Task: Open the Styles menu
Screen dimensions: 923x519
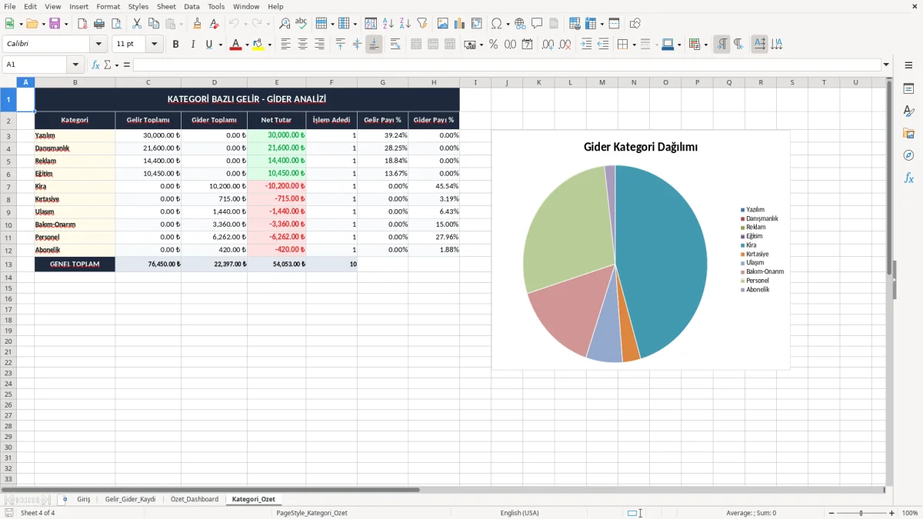Action: click(x=138, y=6)
